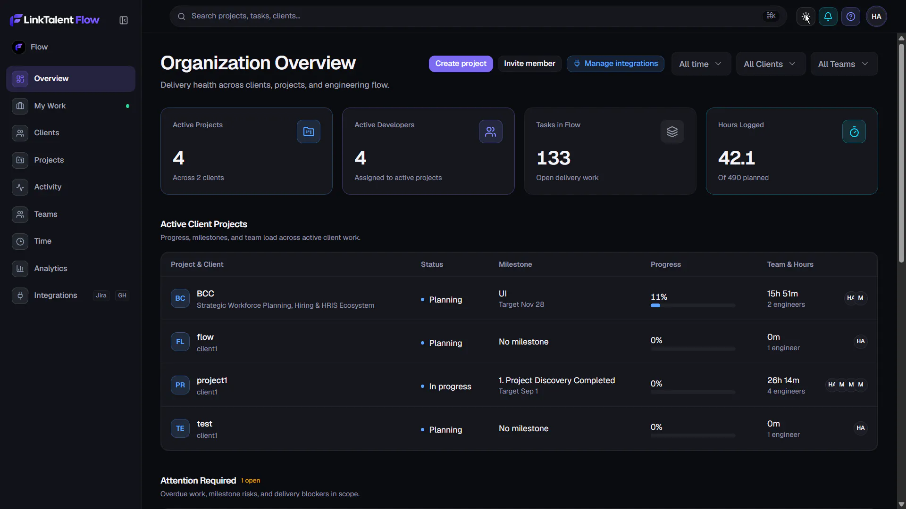This screenshot has height=509, width=906.
Task: Collapse the sidebar panel icon
Action: click(124, 20)
